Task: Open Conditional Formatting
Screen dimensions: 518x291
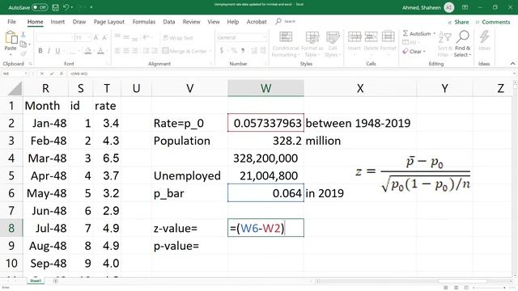Action: point(286,44)
